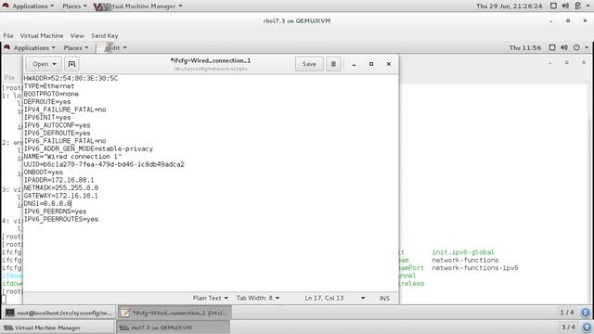The height and width of the screenshot is (334, 594).
Task: Open host Places menu
Action: pos(74,6)
